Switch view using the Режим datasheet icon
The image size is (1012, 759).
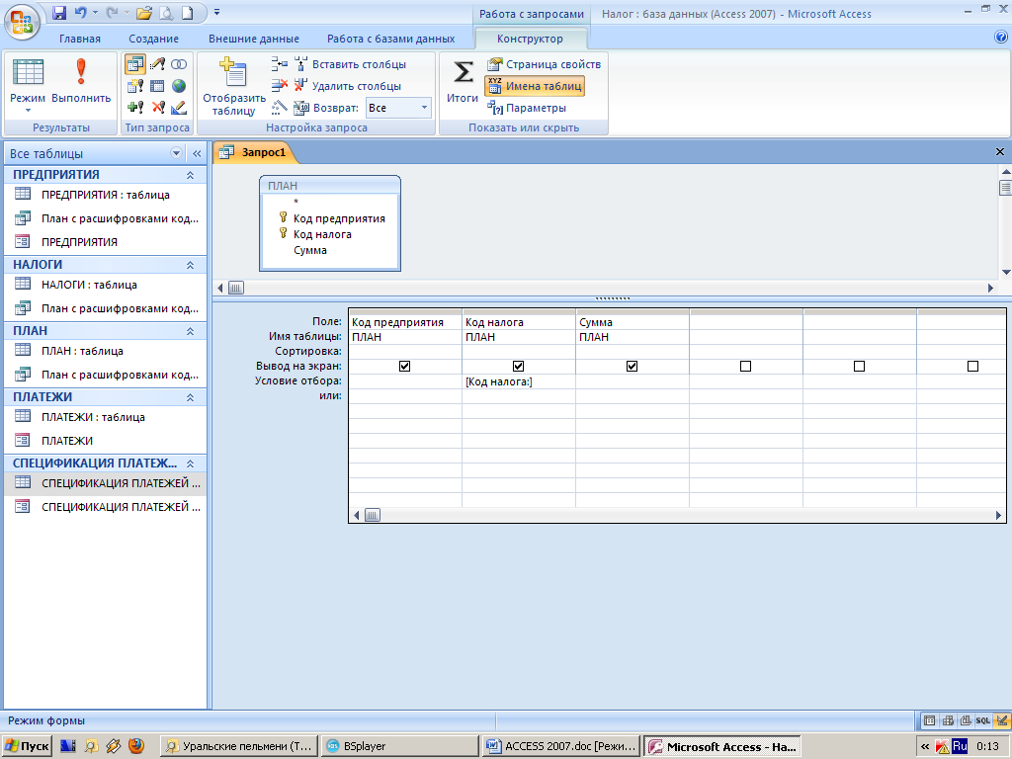point(28,72)
